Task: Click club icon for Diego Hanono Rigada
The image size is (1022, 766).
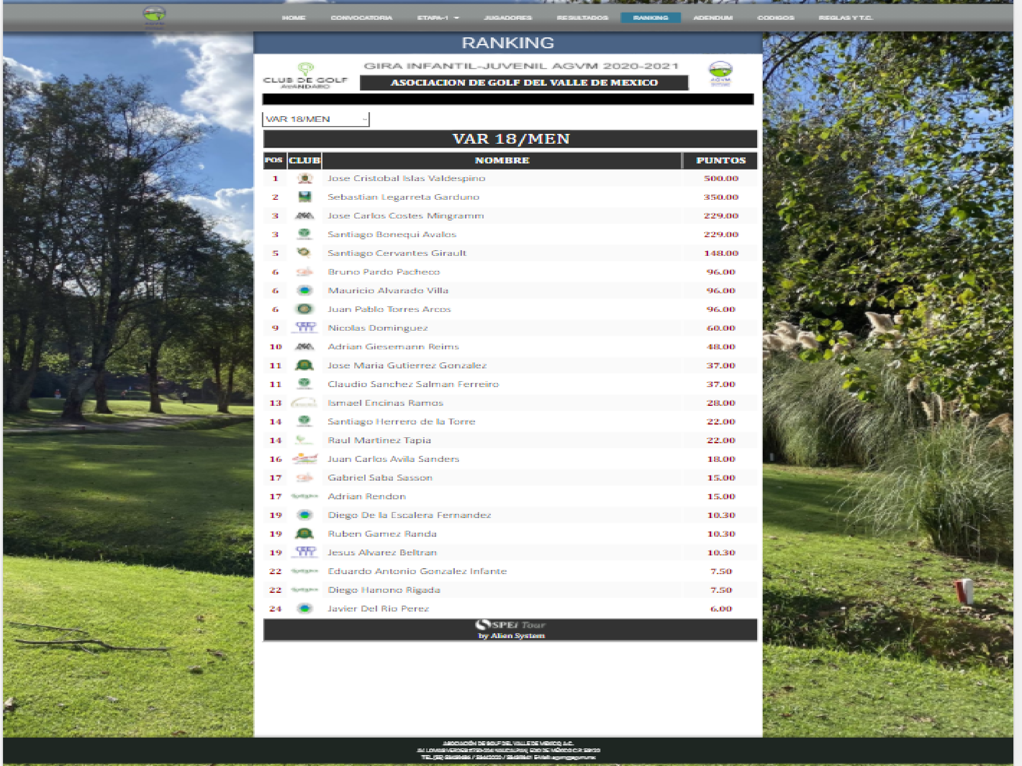Action: click(305, 590)
